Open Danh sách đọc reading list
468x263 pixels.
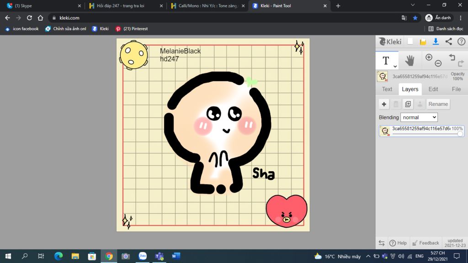[x=446, y=29]
